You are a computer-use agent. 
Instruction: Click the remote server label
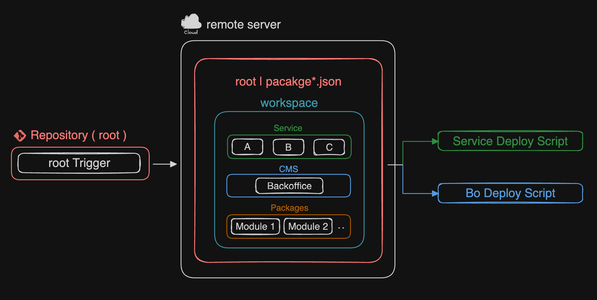pos(244,25)
